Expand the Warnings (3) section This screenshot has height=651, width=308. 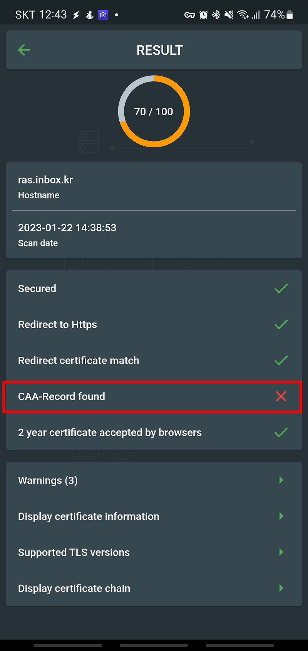pos(154,480)
